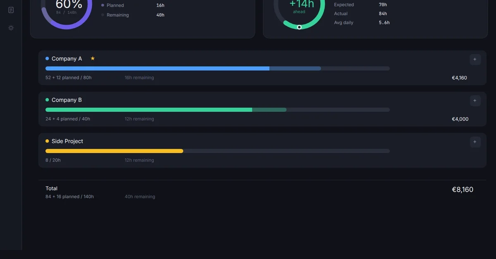This screenshot has height=259, width=496.
Task: Add time to Company B with its plus button
Action: tap(475, 100)
